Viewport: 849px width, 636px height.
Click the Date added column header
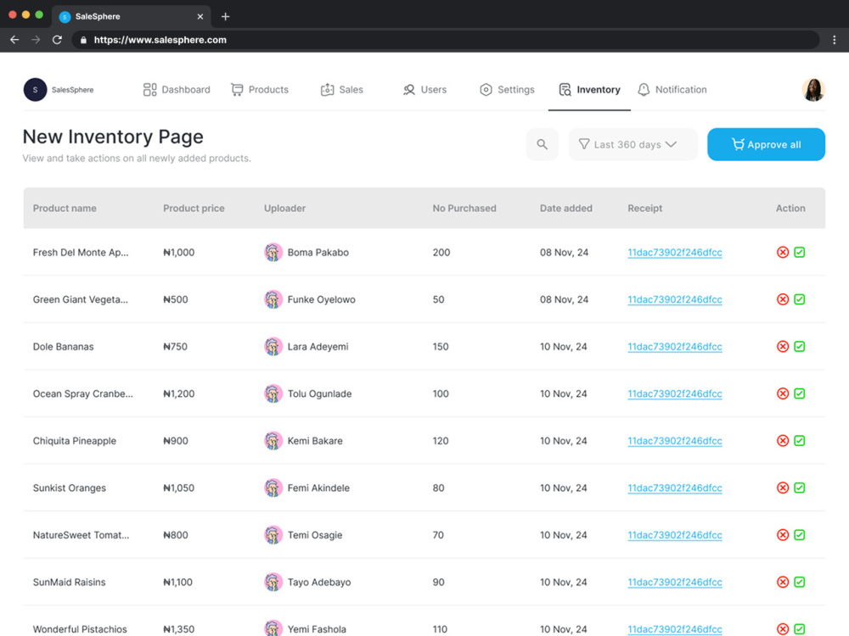[x=565, y=209]
